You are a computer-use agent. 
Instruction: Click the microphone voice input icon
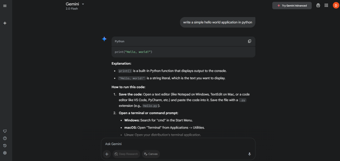249,154
